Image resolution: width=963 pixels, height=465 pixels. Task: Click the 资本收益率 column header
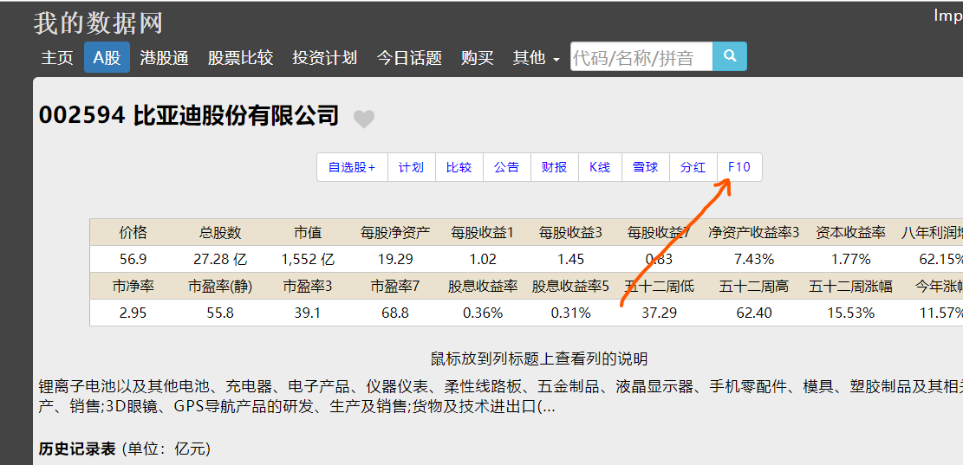pyautogui.click(x=850, y=232)
